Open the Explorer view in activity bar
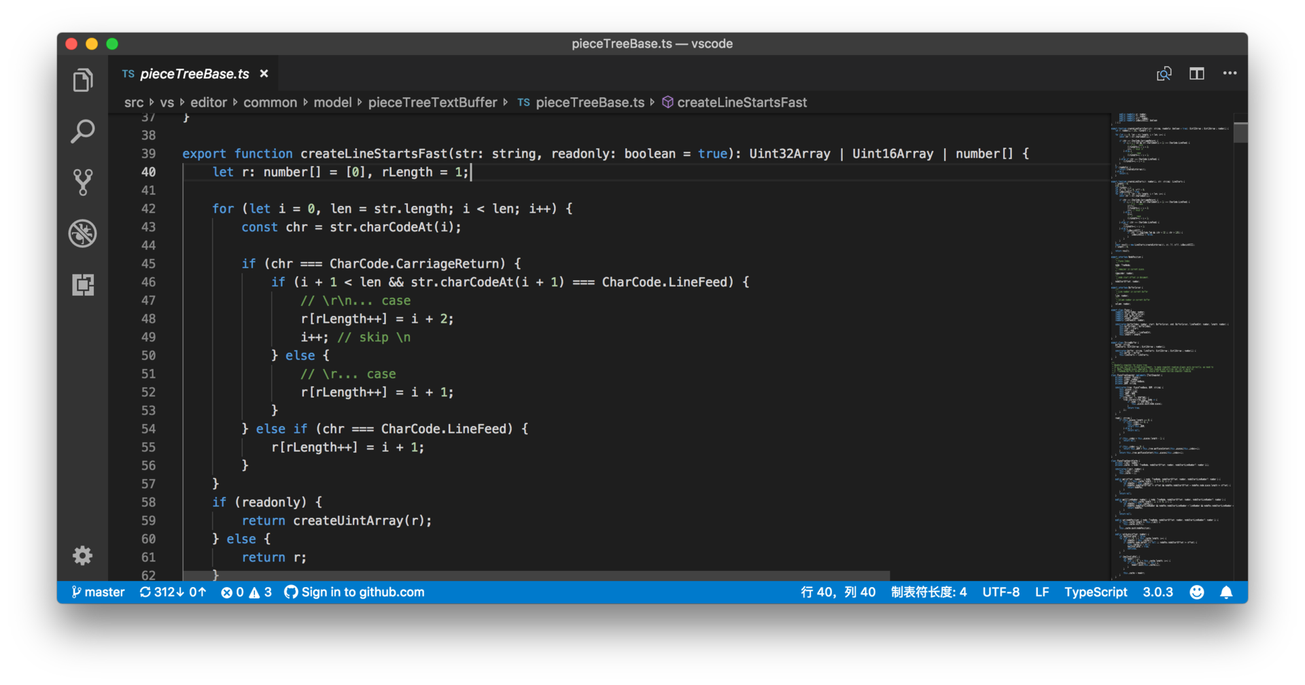Viewport: 1305px width, 685px height. click(x=83, y=81)
